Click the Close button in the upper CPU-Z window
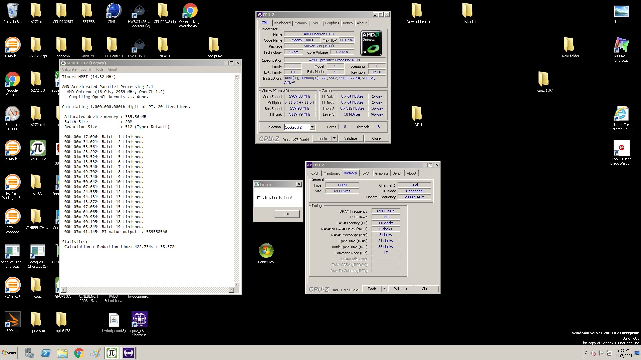641x360 pixels. [376, 138]
